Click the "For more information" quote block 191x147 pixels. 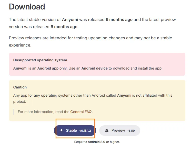(x=55, y=112)
